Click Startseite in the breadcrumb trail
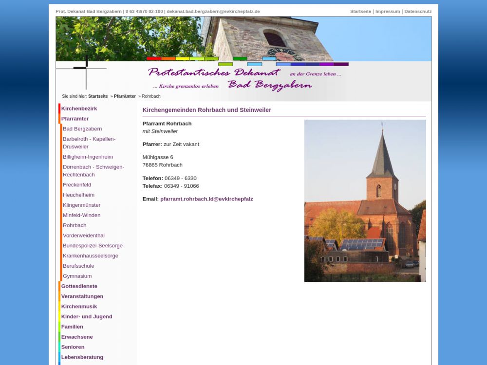The height and width of the screenshot is (365, 487). (x=98, y=96)
